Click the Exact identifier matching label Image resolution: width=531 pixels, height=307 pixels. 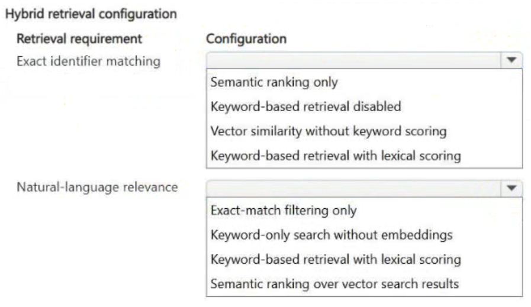pos(88,62)
